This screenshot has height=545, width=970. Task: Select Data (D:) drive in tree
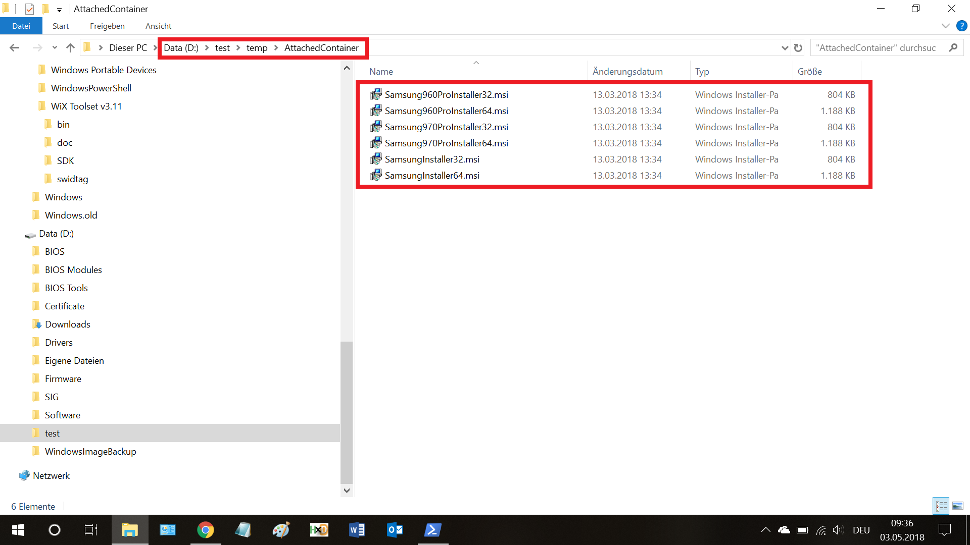[x=56, y=233]
